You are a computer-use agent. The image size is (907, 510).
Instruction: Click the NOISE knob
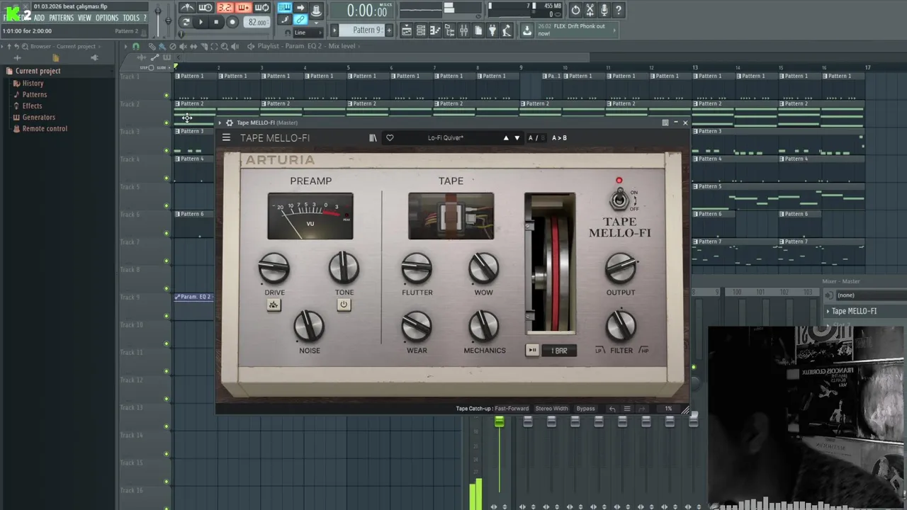[309, 326]
